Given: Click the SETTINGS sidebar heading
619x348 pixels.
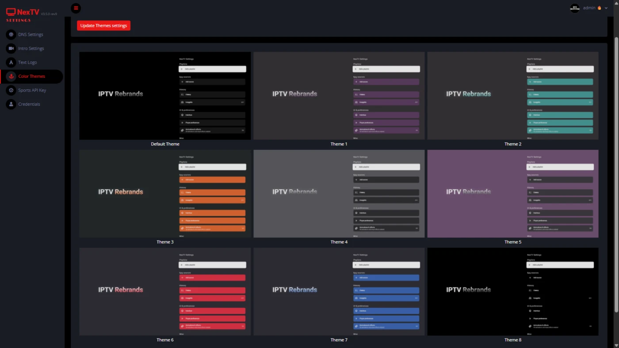Looking at the screenshot, I should [19, 20].
